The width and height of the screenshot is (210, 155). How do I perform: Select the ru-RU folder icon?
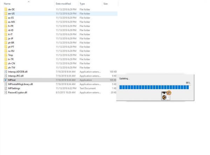coord(6,51)
